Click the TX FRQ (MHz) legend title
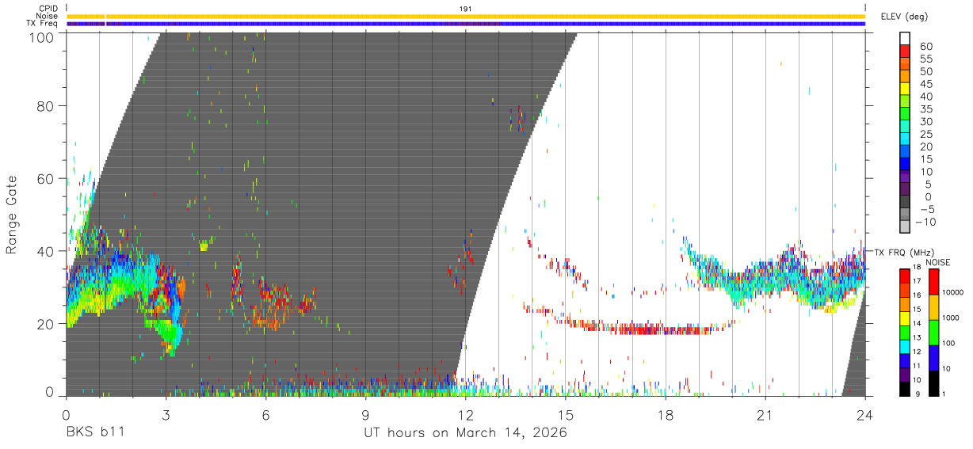 (903, 252)
